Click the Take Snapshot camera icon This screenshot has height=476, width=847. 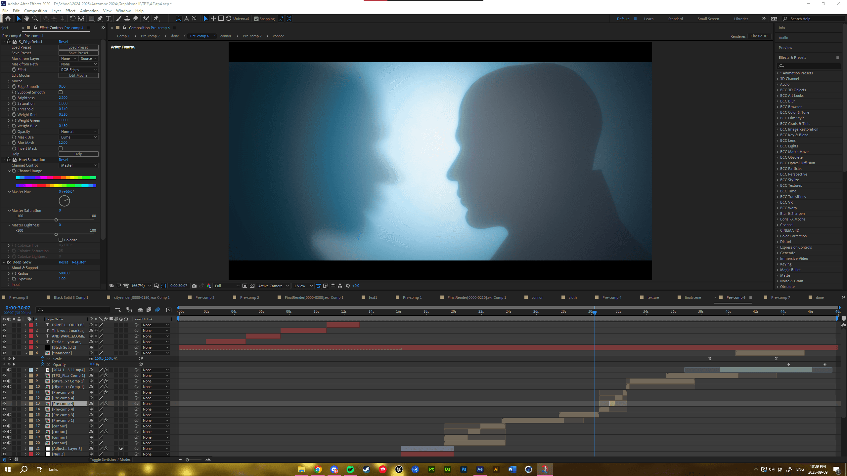point(194,286)
